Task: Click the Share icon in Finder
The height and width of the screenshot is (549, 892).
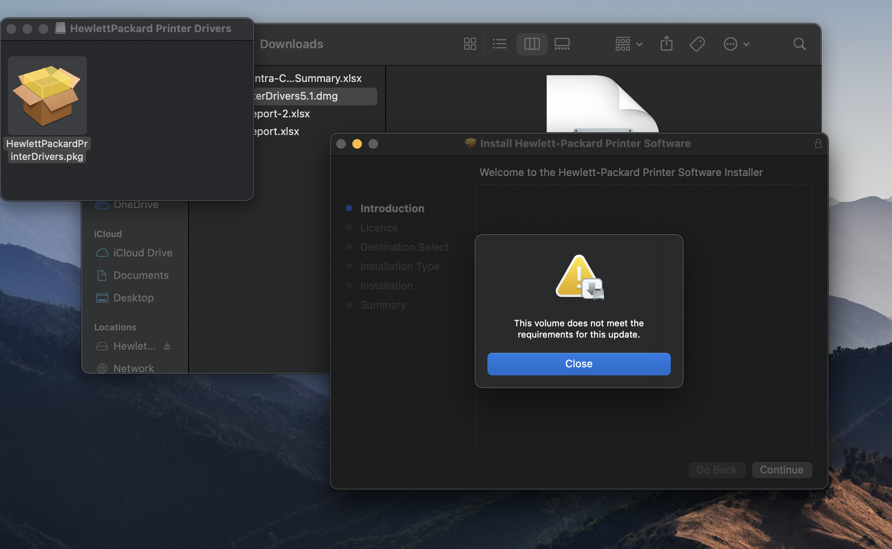Action: click(x=666, y=44)
